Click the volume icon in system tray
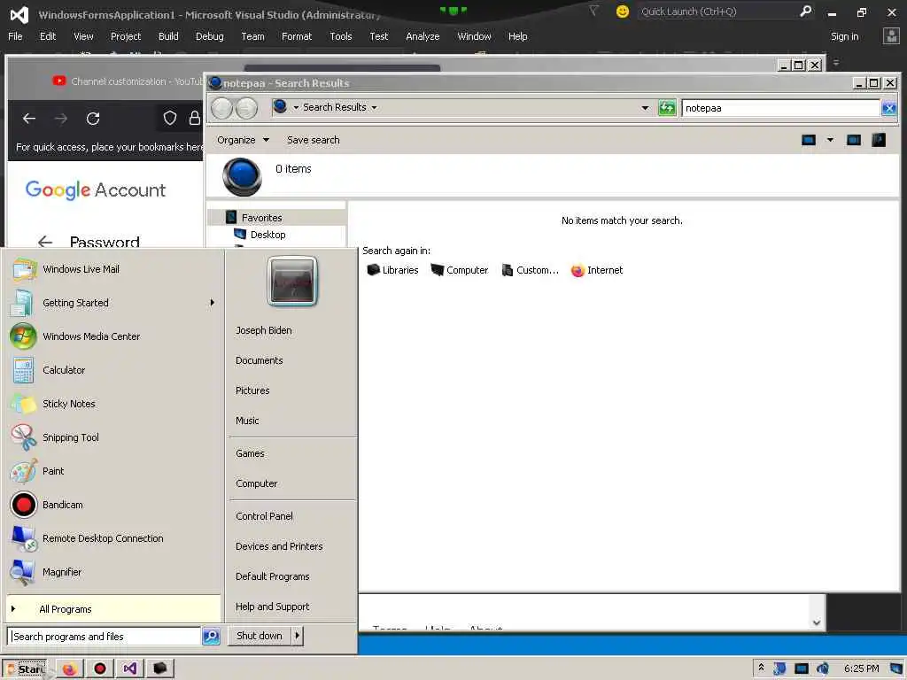Image resolution: width=907 pixels, height=680 pixels. point(823,669)
